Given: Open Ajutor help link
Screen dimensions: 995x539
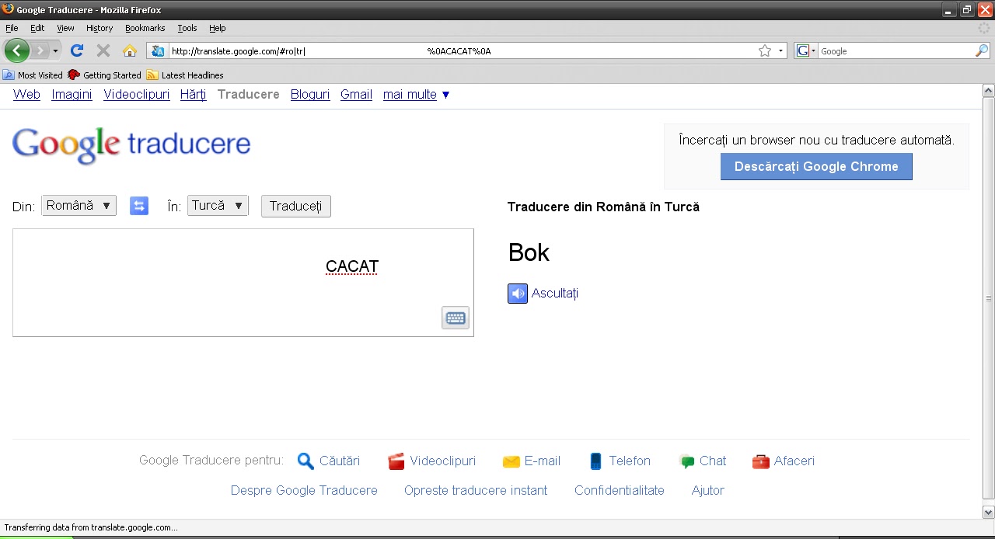Looking at the screenshot, I should (708, 490).
